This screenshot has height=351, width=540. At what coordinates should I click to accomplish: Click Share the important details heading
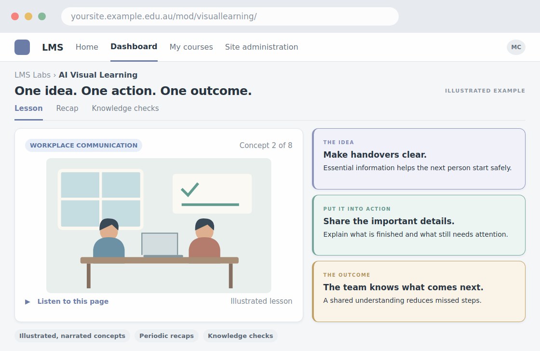coord(389,221)
